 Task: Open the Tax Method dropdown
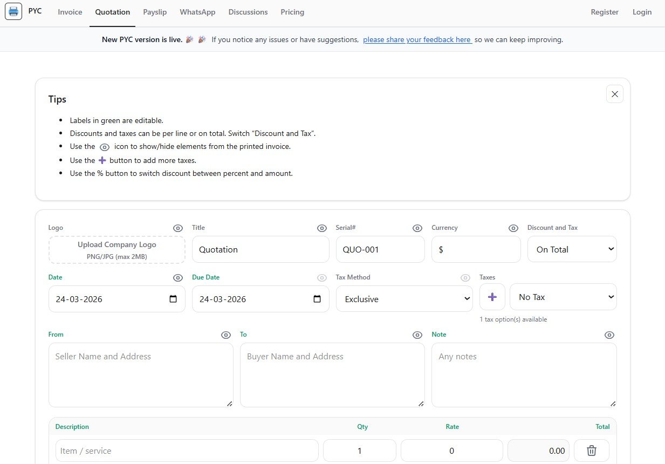(x=405, y=299)
